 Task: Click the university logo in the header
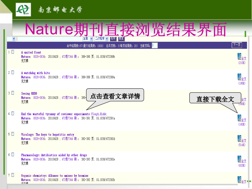click(x=23, y=10)
